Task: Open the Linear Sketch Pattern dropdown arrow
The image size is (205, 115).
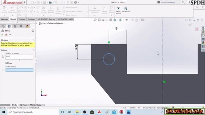Action: (x=87, y=11)
